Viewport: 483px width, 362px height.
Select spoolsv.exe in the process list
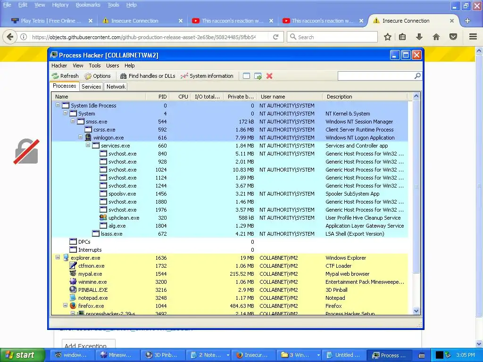point(230,194)
